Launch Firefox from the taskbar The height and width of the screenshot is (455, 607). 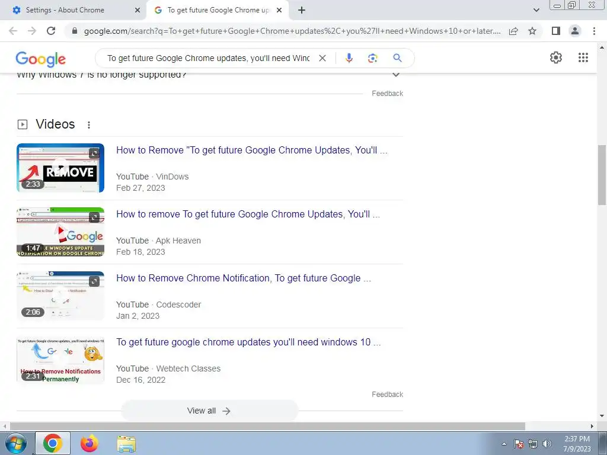(x=90, y=443)
